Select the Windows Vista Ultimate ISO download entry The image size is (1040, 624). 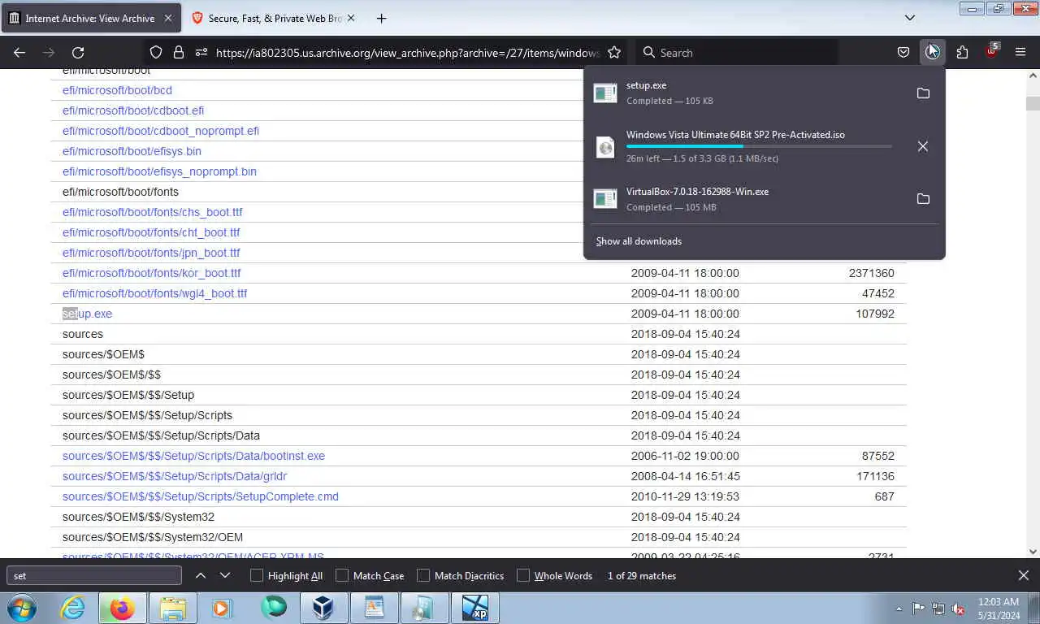[747, 146]
